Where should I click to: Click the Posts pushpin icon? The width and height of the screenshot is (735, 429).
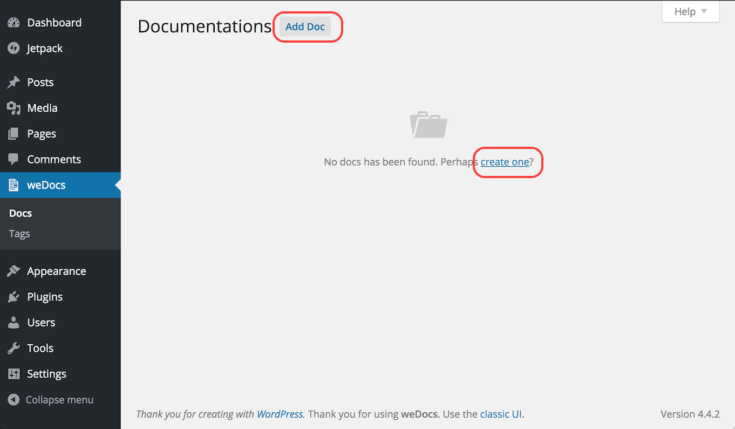13,82
